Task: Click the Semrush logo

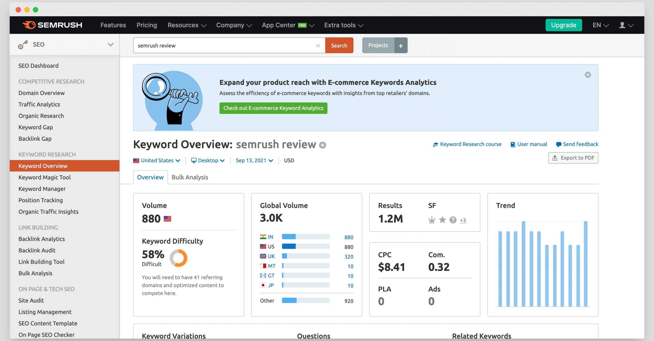Action: click(52, 25)
